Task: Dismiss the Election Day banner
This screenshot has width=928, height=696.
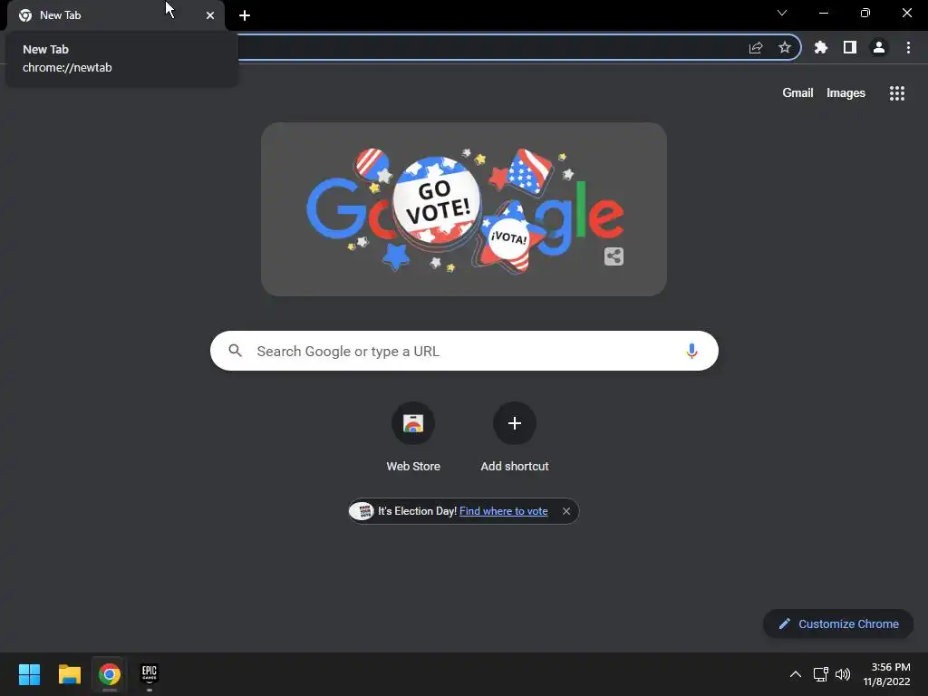Action: pyautogui.click(x=566, y=511)
